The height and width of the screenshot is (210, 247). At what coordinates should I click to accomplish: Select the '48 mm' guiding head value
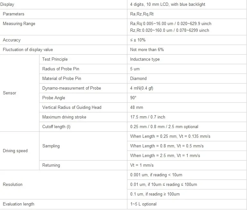click(137, 108)
